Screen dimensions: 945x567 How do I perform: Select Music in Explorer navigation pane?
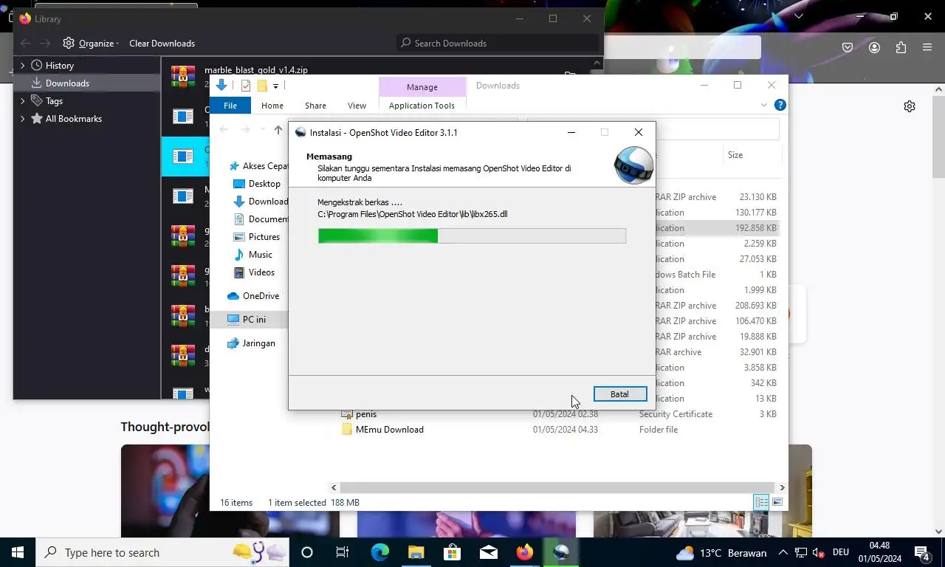(x=260, y=255)
